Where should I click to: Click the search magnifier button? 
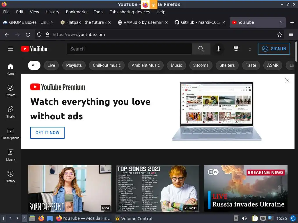(201, 49)
